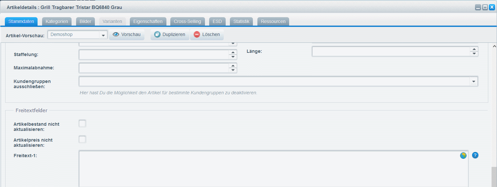
Task: Increase the Staffelung value with up arrow
Action: (x=232, y=53)
